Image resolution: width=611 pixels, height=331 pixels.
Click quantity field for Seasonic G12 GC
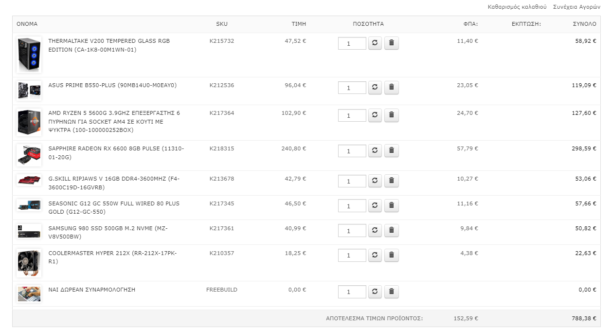tap(352, 206)
